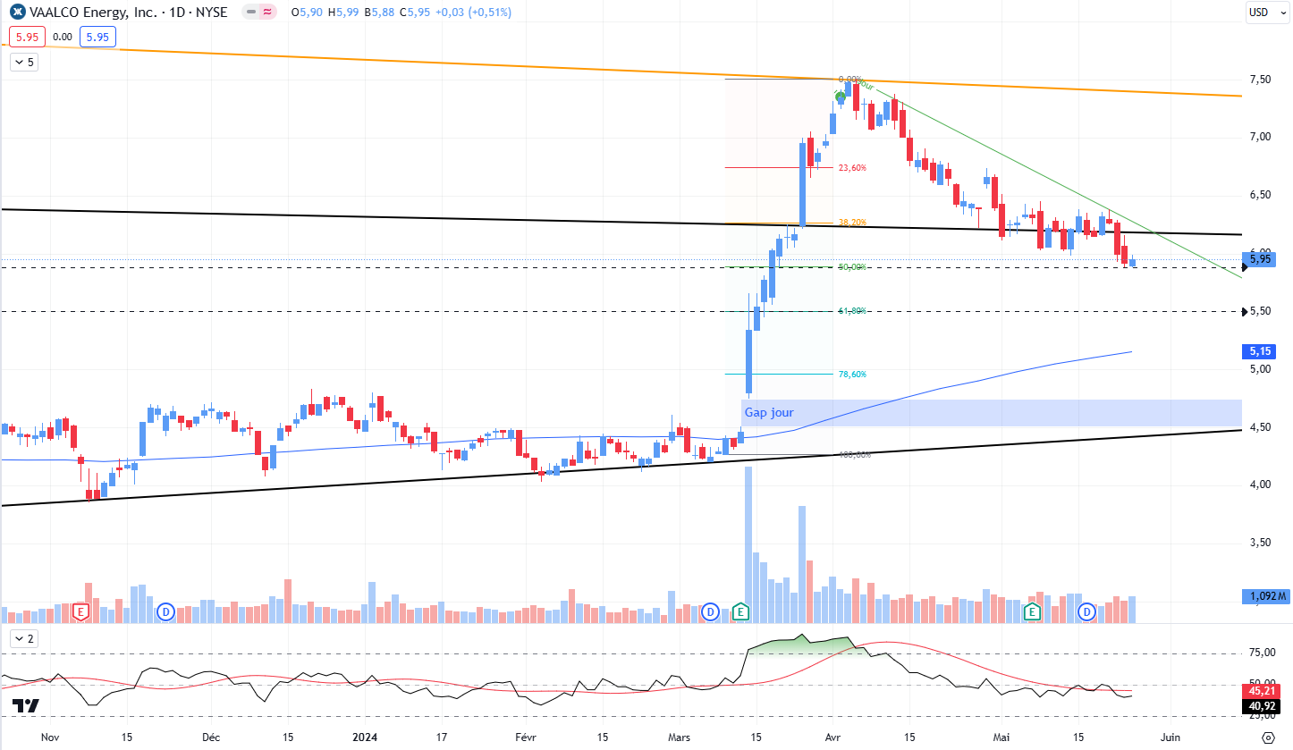Open the November red earnings E marker
Image resolution: width=1293 pixels, height=750 pixels.
pos(81,612)
